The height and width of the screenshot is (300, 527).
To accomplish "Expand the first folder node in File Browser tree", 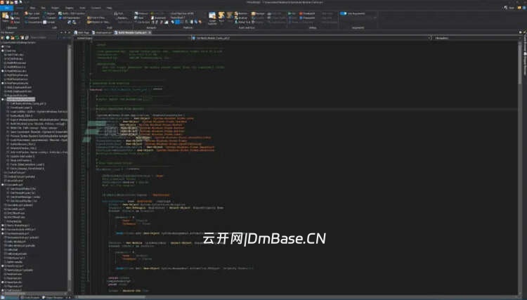I will click(3, 46).
